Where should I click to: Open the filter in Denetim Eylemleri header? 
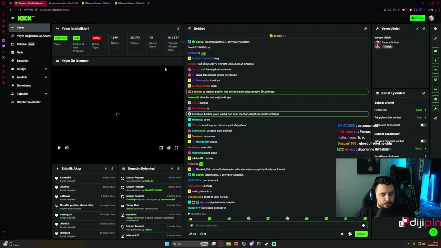click(172, 168)
